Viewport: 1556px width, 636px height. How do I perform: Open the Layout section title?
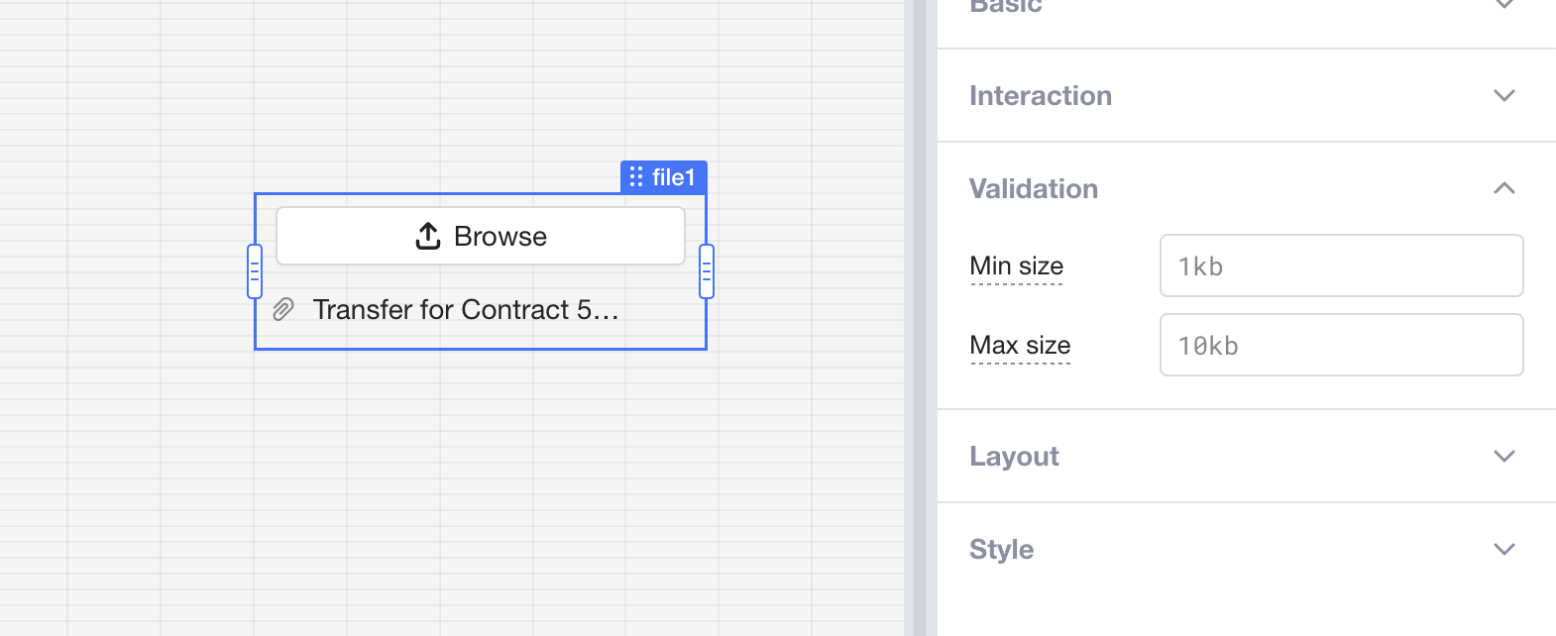click(x=1014, y=457)
